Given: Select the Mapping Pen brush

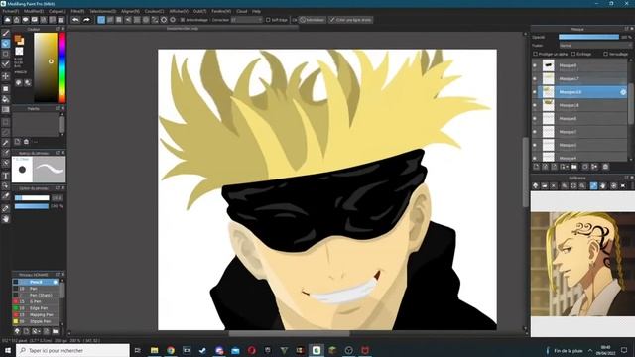Looking at the screenshot, I should click(36, 315).
